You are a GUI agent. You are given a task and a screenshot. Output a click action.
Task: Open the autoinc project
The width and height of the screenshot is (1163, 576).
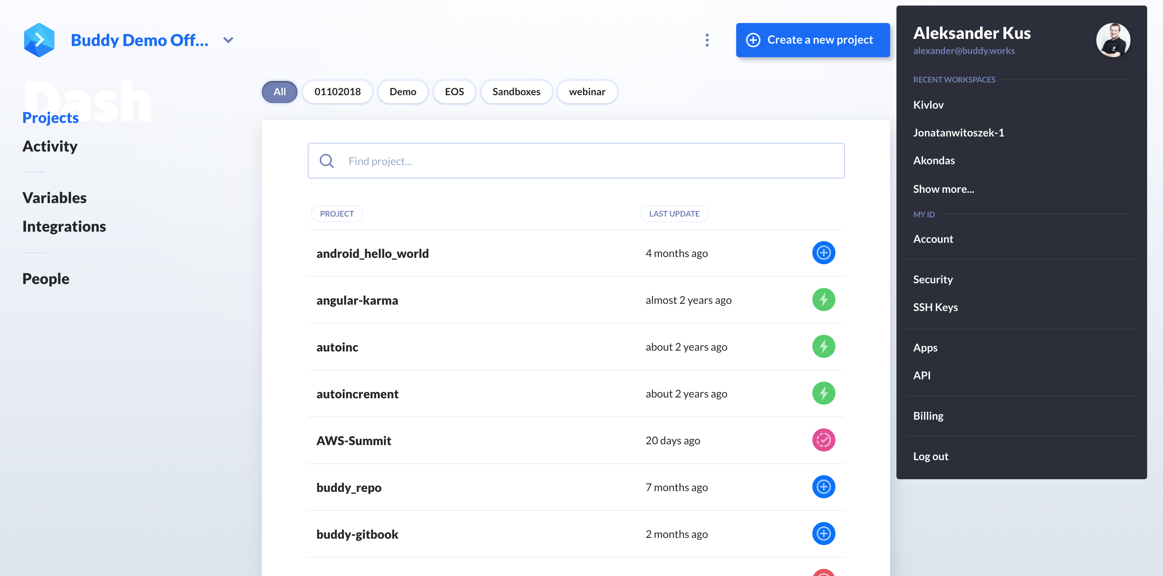click(337, 347)
